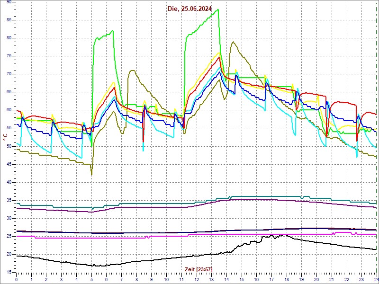This screenshot has width=379, height=284.
Task: Click hour 16 on the time axis
Action: pyautogui.click(x=257, y=280)
